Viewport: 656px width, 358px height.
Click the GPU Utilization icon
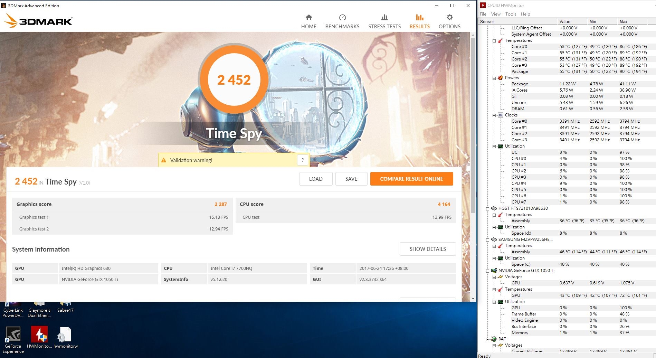click(x=500, y=302)
